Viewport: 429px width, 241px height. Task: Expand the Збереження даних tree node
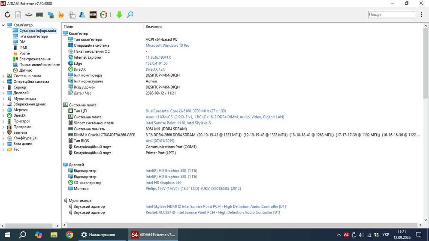click(3, 104)
